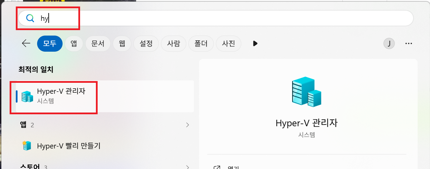Click the search magnifier icon

click(x=30, y=18)
